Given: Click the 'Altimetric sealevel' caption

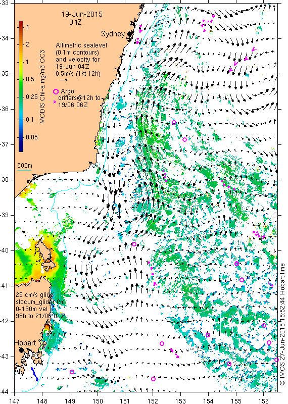Looking at the screenshot, I should (81, 45).
